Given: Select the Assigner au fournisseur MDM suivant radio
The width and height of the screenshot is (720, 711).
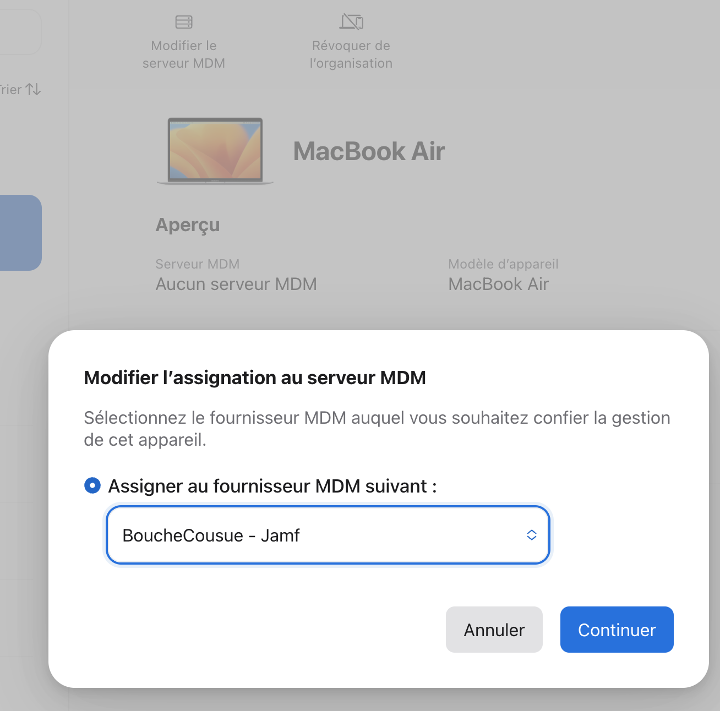Looking at the screenshot, I should tap(92, 485).
